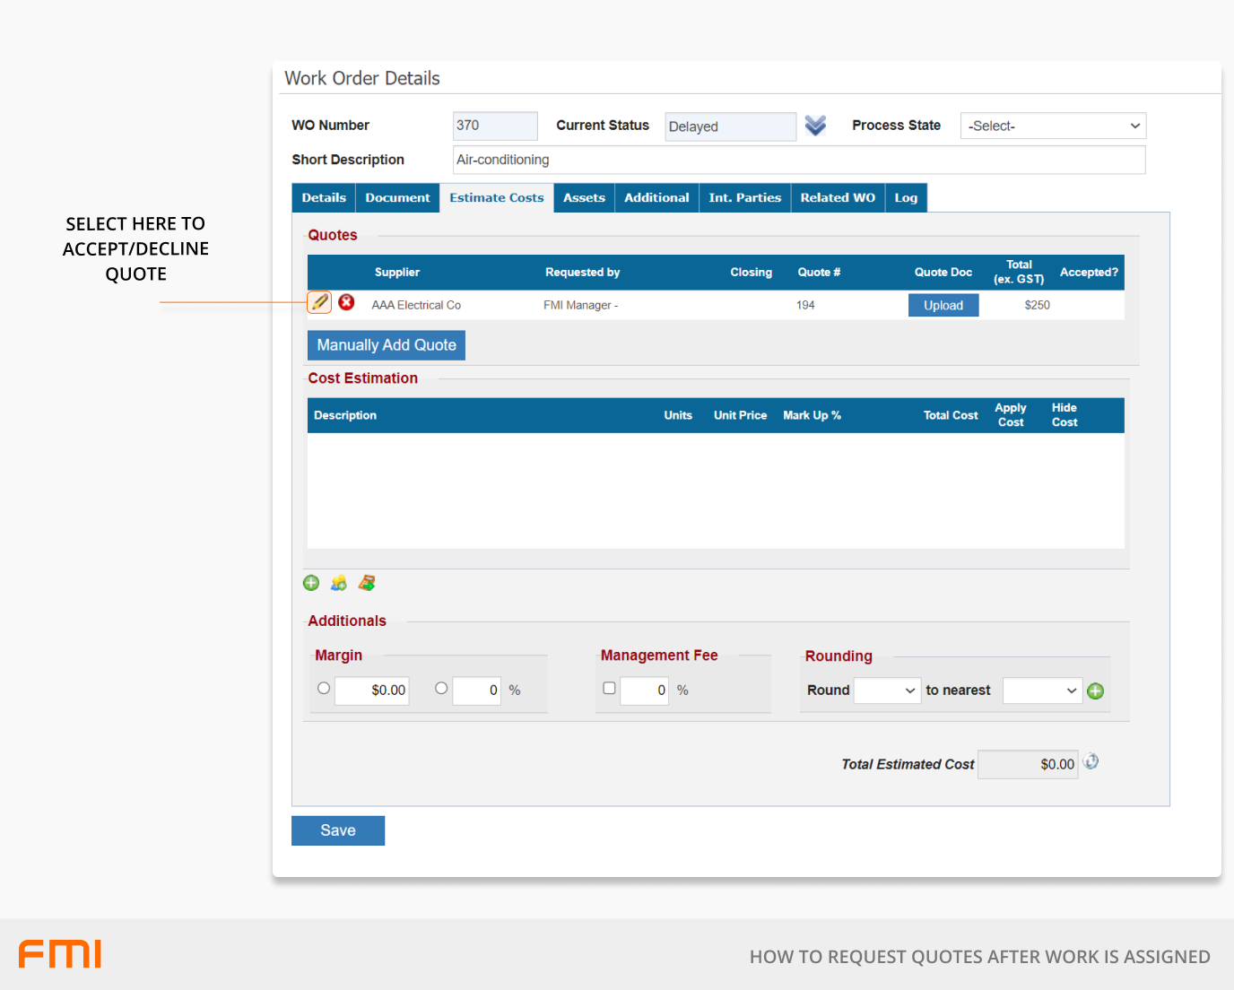The height and width of the screenshot is (990, 1234).
Task: Click the blue double-chevron status icon
Action: click(815, 126)
